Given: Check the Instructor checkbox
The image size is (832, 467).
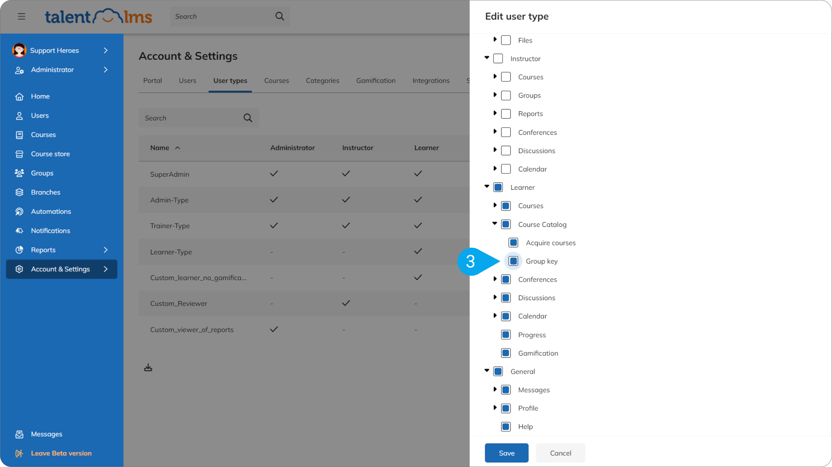Looking at the screenshot, I should pyautogui.click(x=498, y=59).
